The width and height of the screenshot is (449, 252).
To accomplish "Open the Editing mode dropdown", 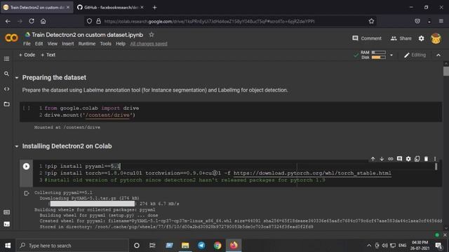I will [x=415, y=55].
